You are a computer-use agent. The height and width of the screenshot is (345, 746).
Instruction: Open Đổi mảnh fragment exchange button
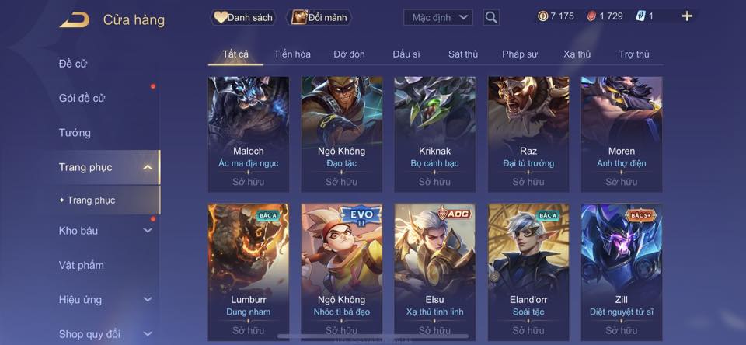tap(319, 18)
